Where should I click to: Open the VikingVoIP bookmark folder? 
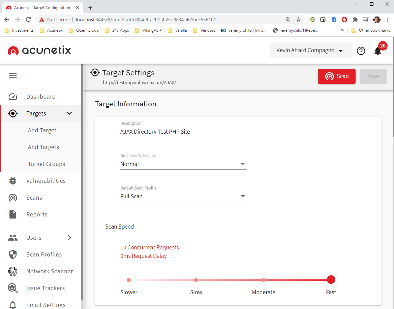coord(148,30)
